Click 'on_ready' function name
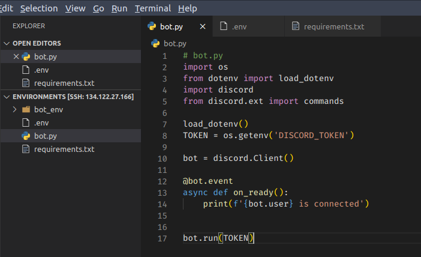Screen dimensions: 421x257 [x=253, y=193]
